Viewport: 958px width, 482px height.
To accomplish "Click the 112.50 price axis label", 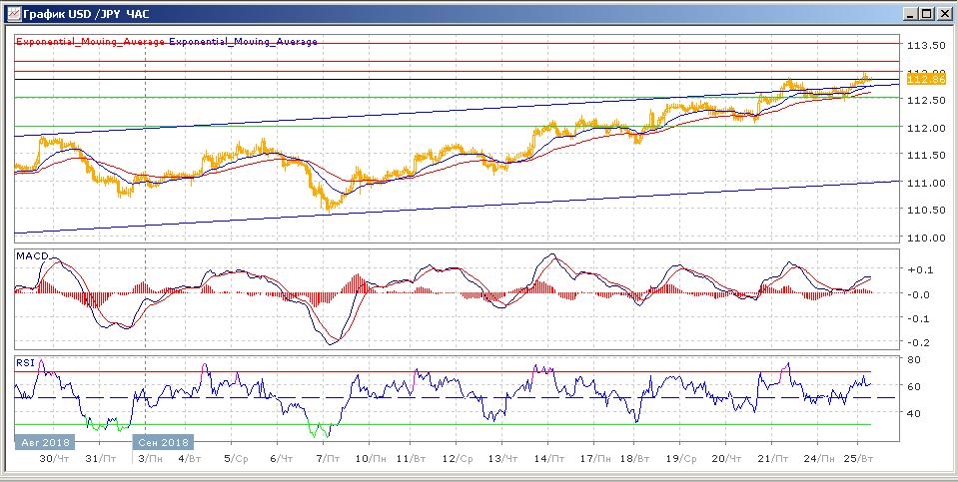I will point(926,100).
